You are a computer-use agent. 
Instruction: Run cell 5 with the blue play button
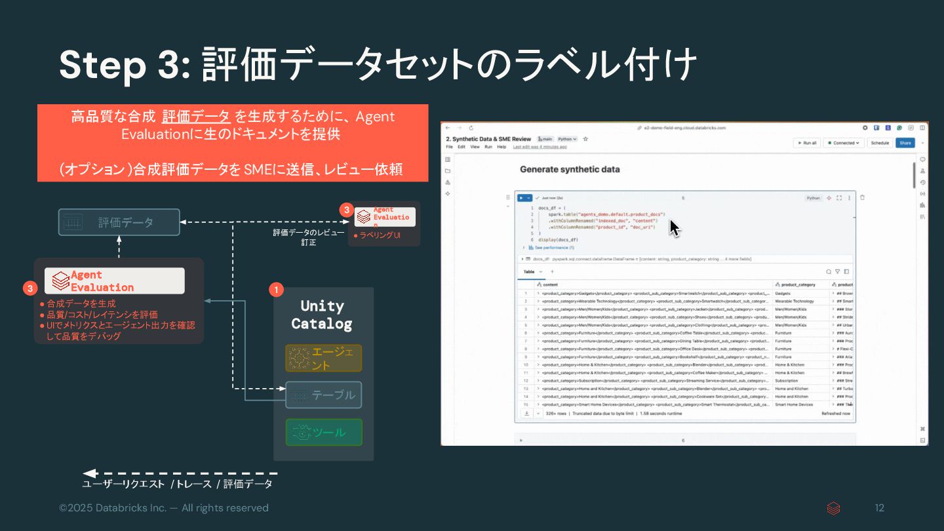pos(521,197)
